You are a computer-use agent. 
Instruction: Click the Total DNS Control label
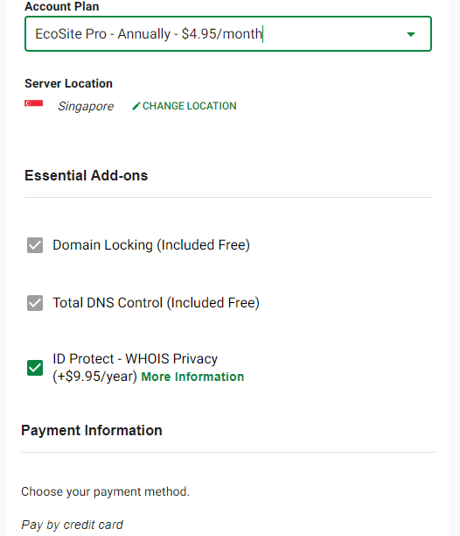pyautogui.click(x=156, y=303)
